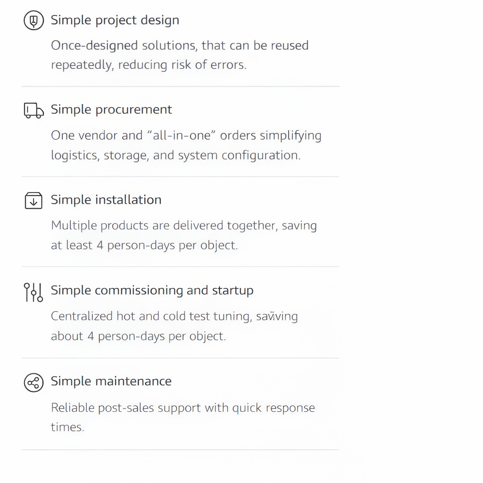Click the shield icon beside Simple project design
Screen dimensions: 483x483
[33, 20]
